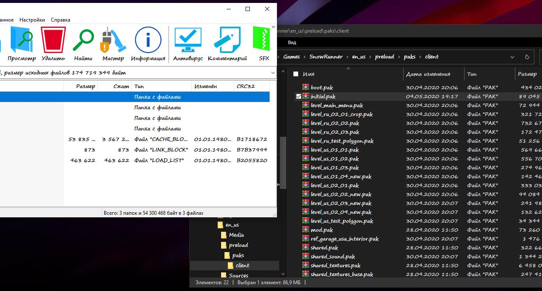Sort files by Дата изменения column
542x291 pixels.
(x=428, y=74)
